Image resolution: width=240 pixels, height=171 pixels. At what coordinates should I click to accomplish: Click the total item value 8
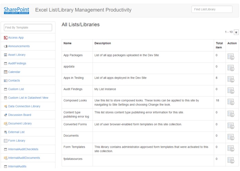pos(217,78)
